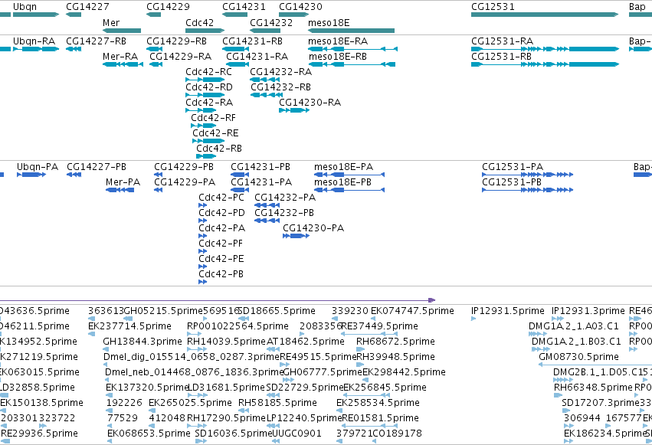The height and width of the screenshot is (445, 652).
Task: Click EST EK068653.5prime
Action: (x=149, y=434)
